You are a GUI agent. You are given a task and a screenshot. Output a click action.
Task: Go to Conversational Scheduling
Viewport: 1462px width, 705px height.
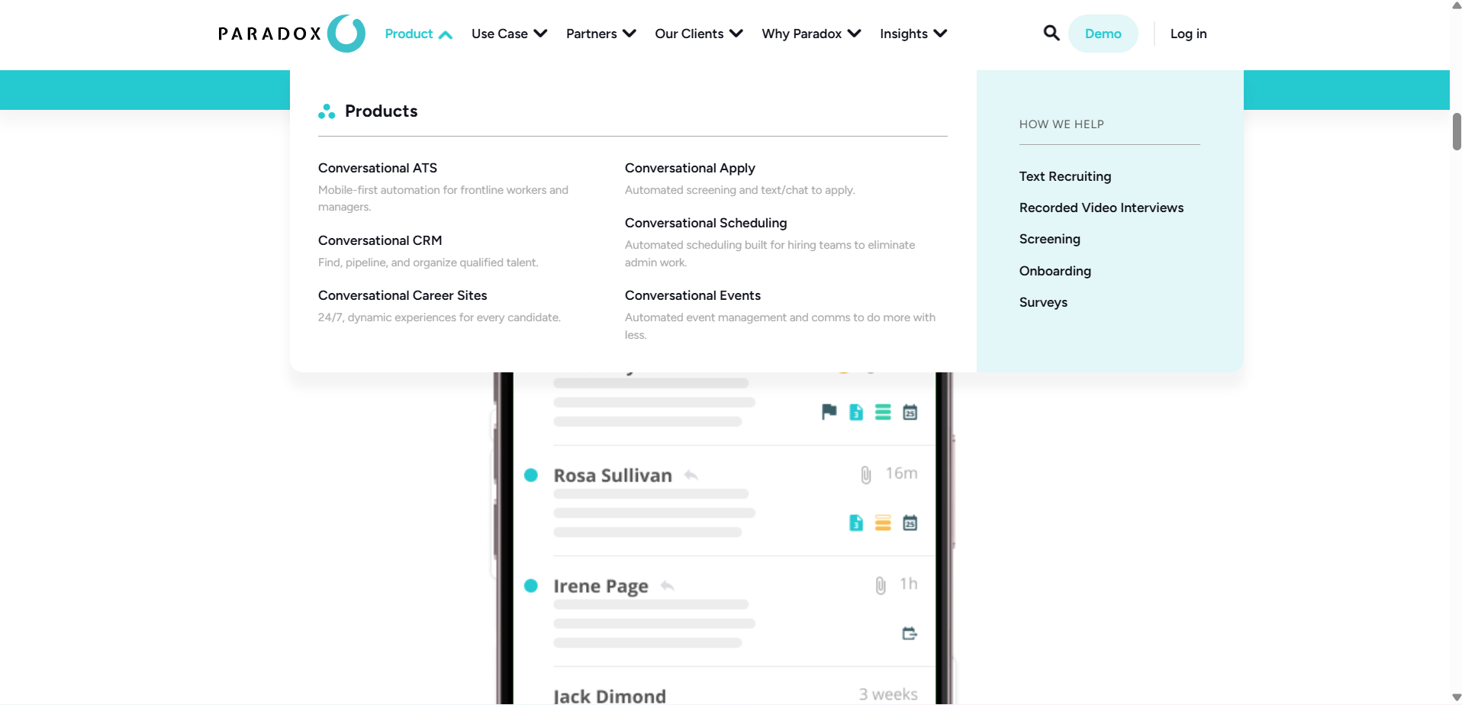[705, 223]
